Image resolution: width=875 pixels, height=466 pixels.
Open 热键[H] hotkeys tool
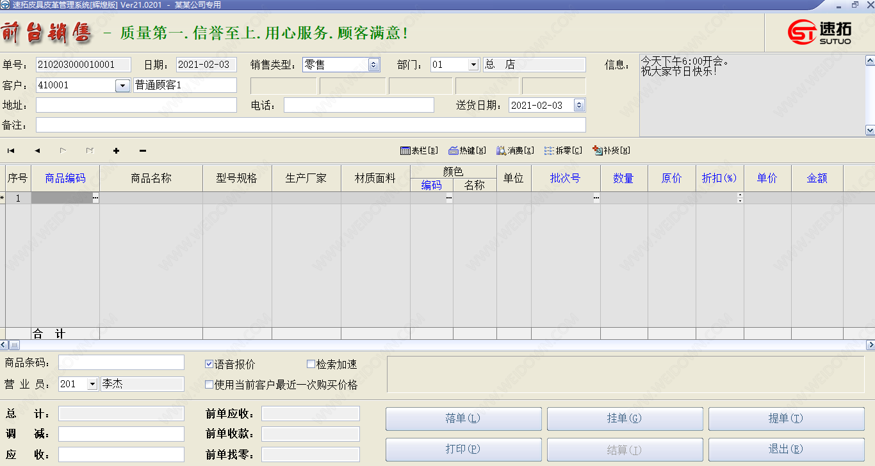click(x=467, y=151)
